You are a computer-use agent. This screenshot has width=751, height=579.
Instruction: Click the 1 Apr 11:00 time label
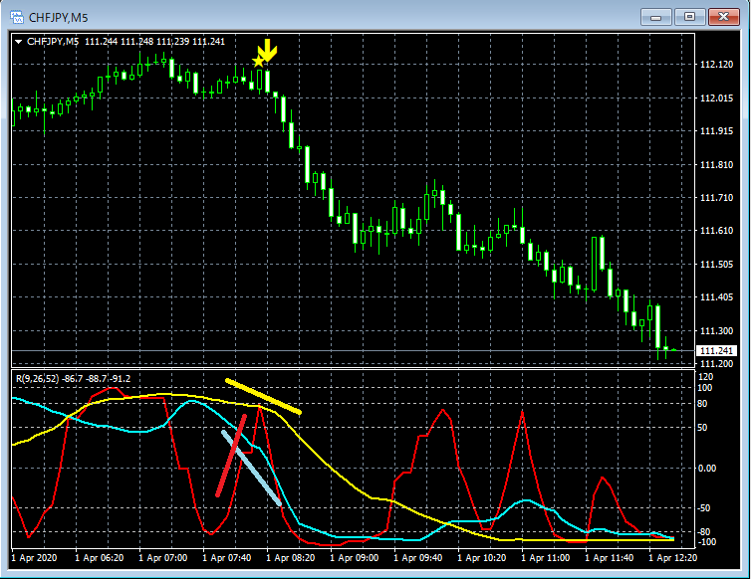tap(545, 558)
